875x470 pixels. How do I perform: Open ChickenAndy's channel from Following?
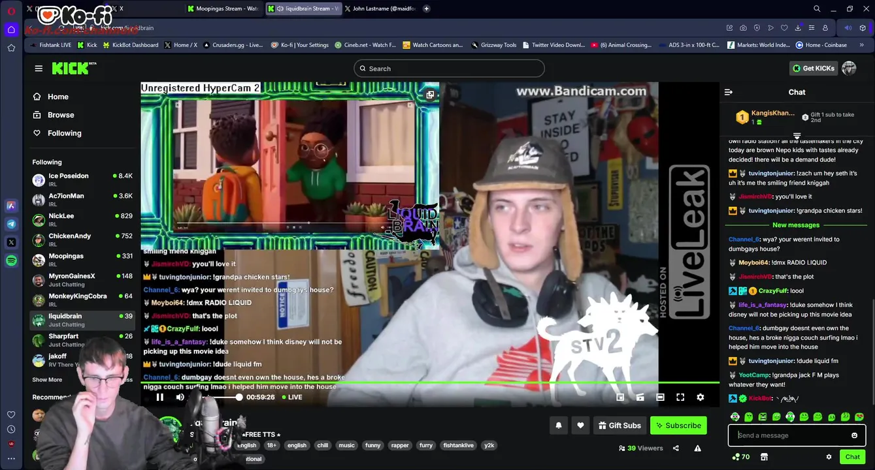click(82, 240)
